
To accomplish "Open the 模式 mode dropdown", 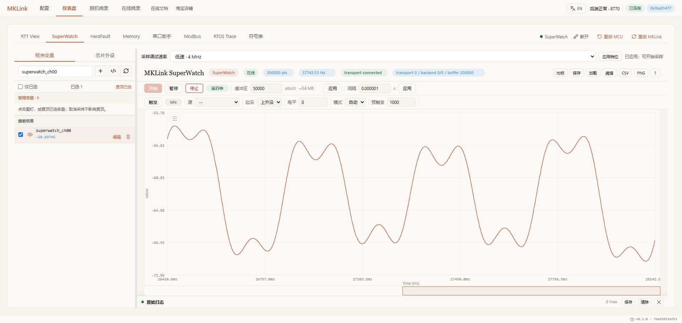I will 355,102.
